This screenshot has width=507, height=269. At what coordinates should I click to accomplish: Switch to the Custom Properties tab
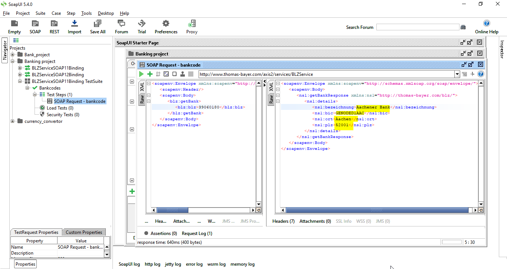point(84,232)
